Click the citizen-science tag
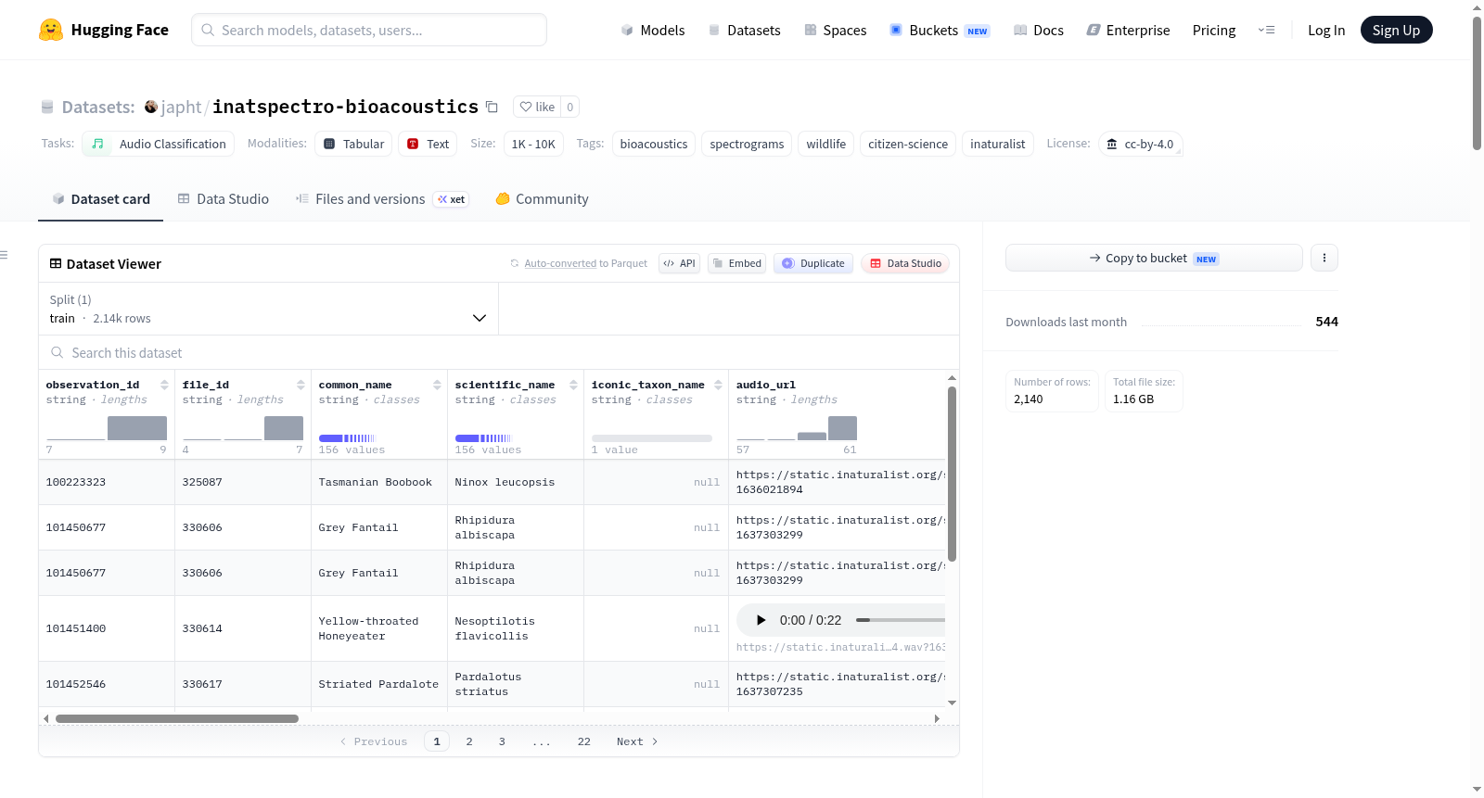Screen dimensions: 1484x798 tap(908, 144)
